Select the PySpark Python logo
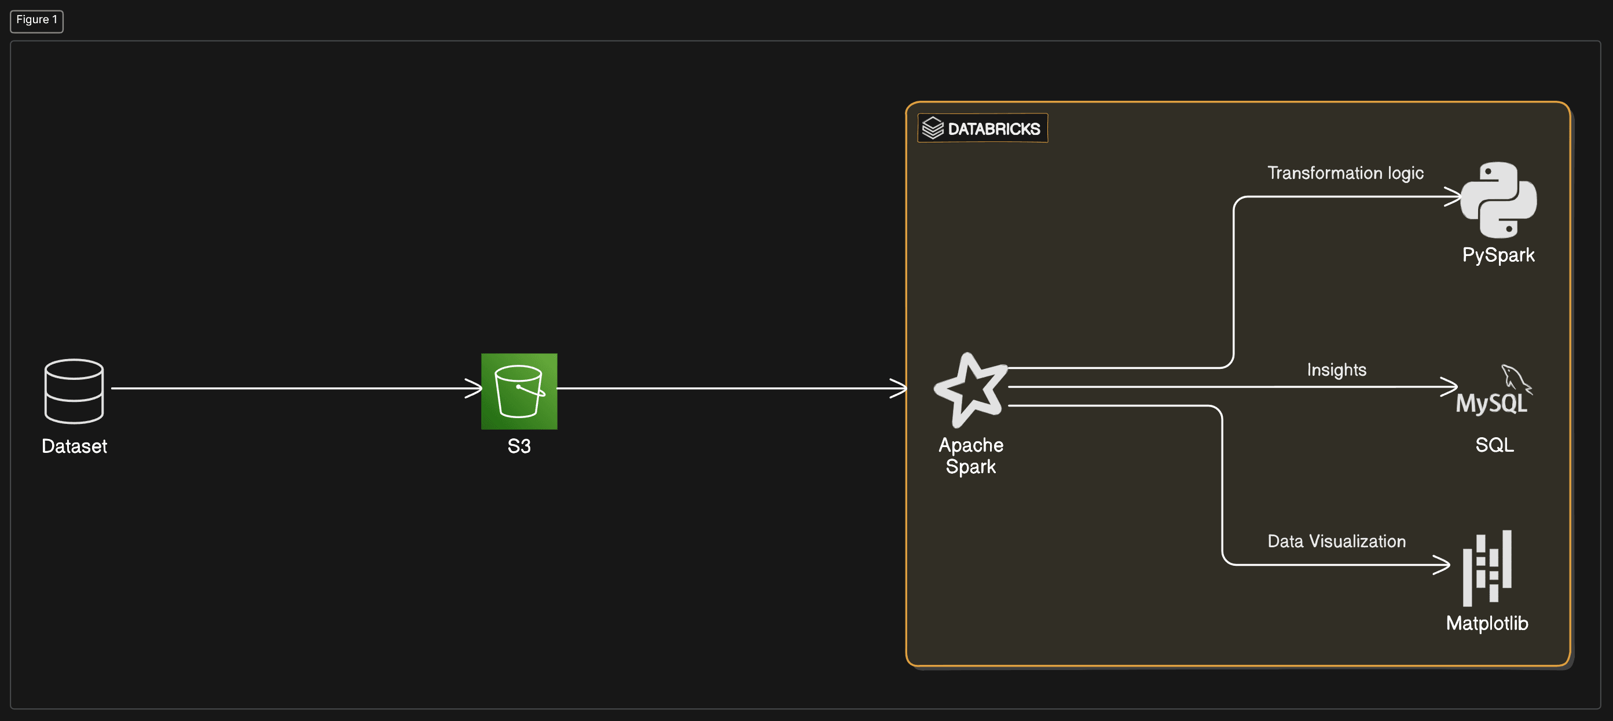 (1498, 200)
